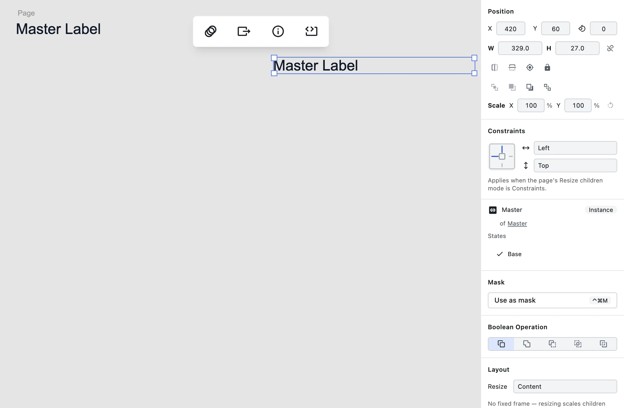Click the rotation field showing 0

603,29
